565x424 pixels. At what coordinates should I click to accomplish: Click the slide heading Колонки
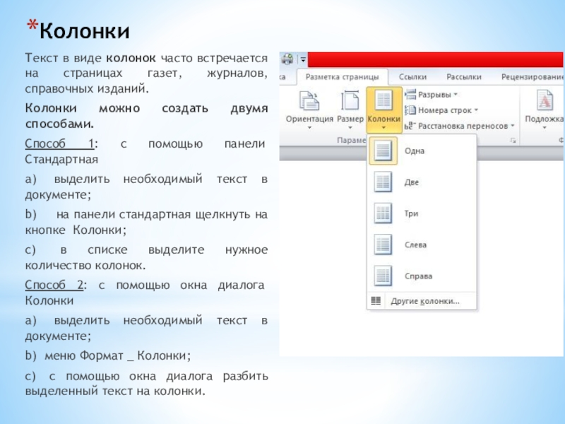click(84, 30)
